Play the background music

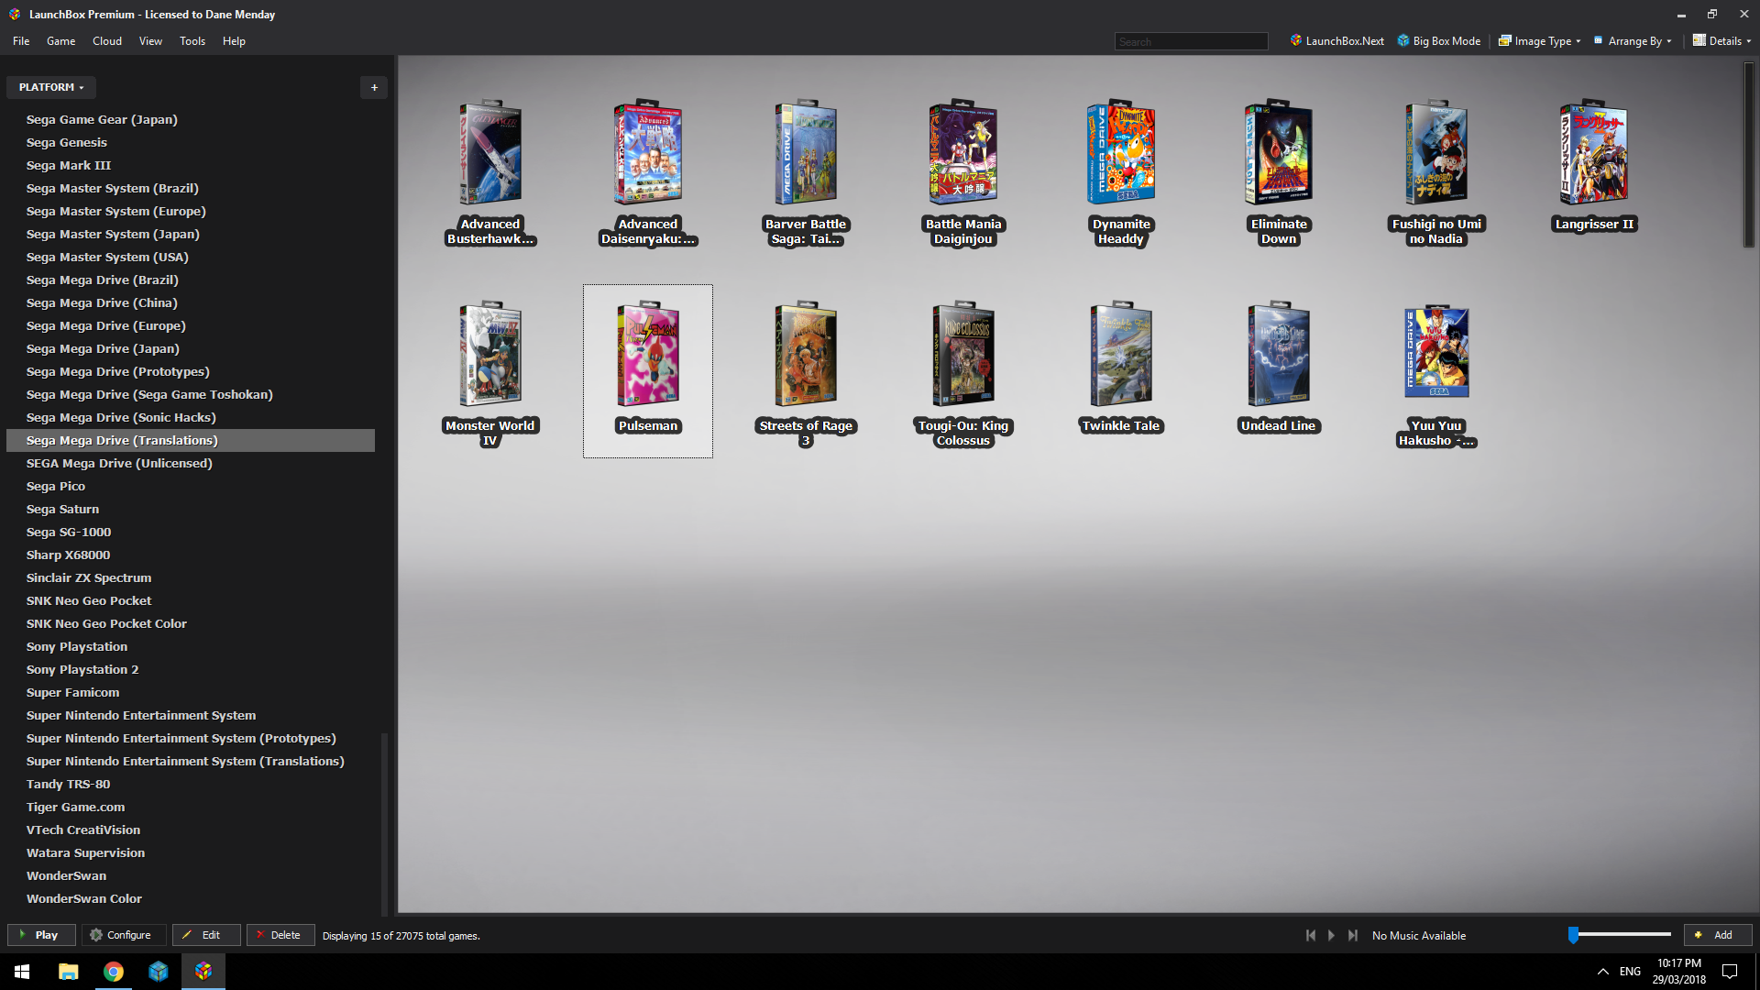[1331, 936]
